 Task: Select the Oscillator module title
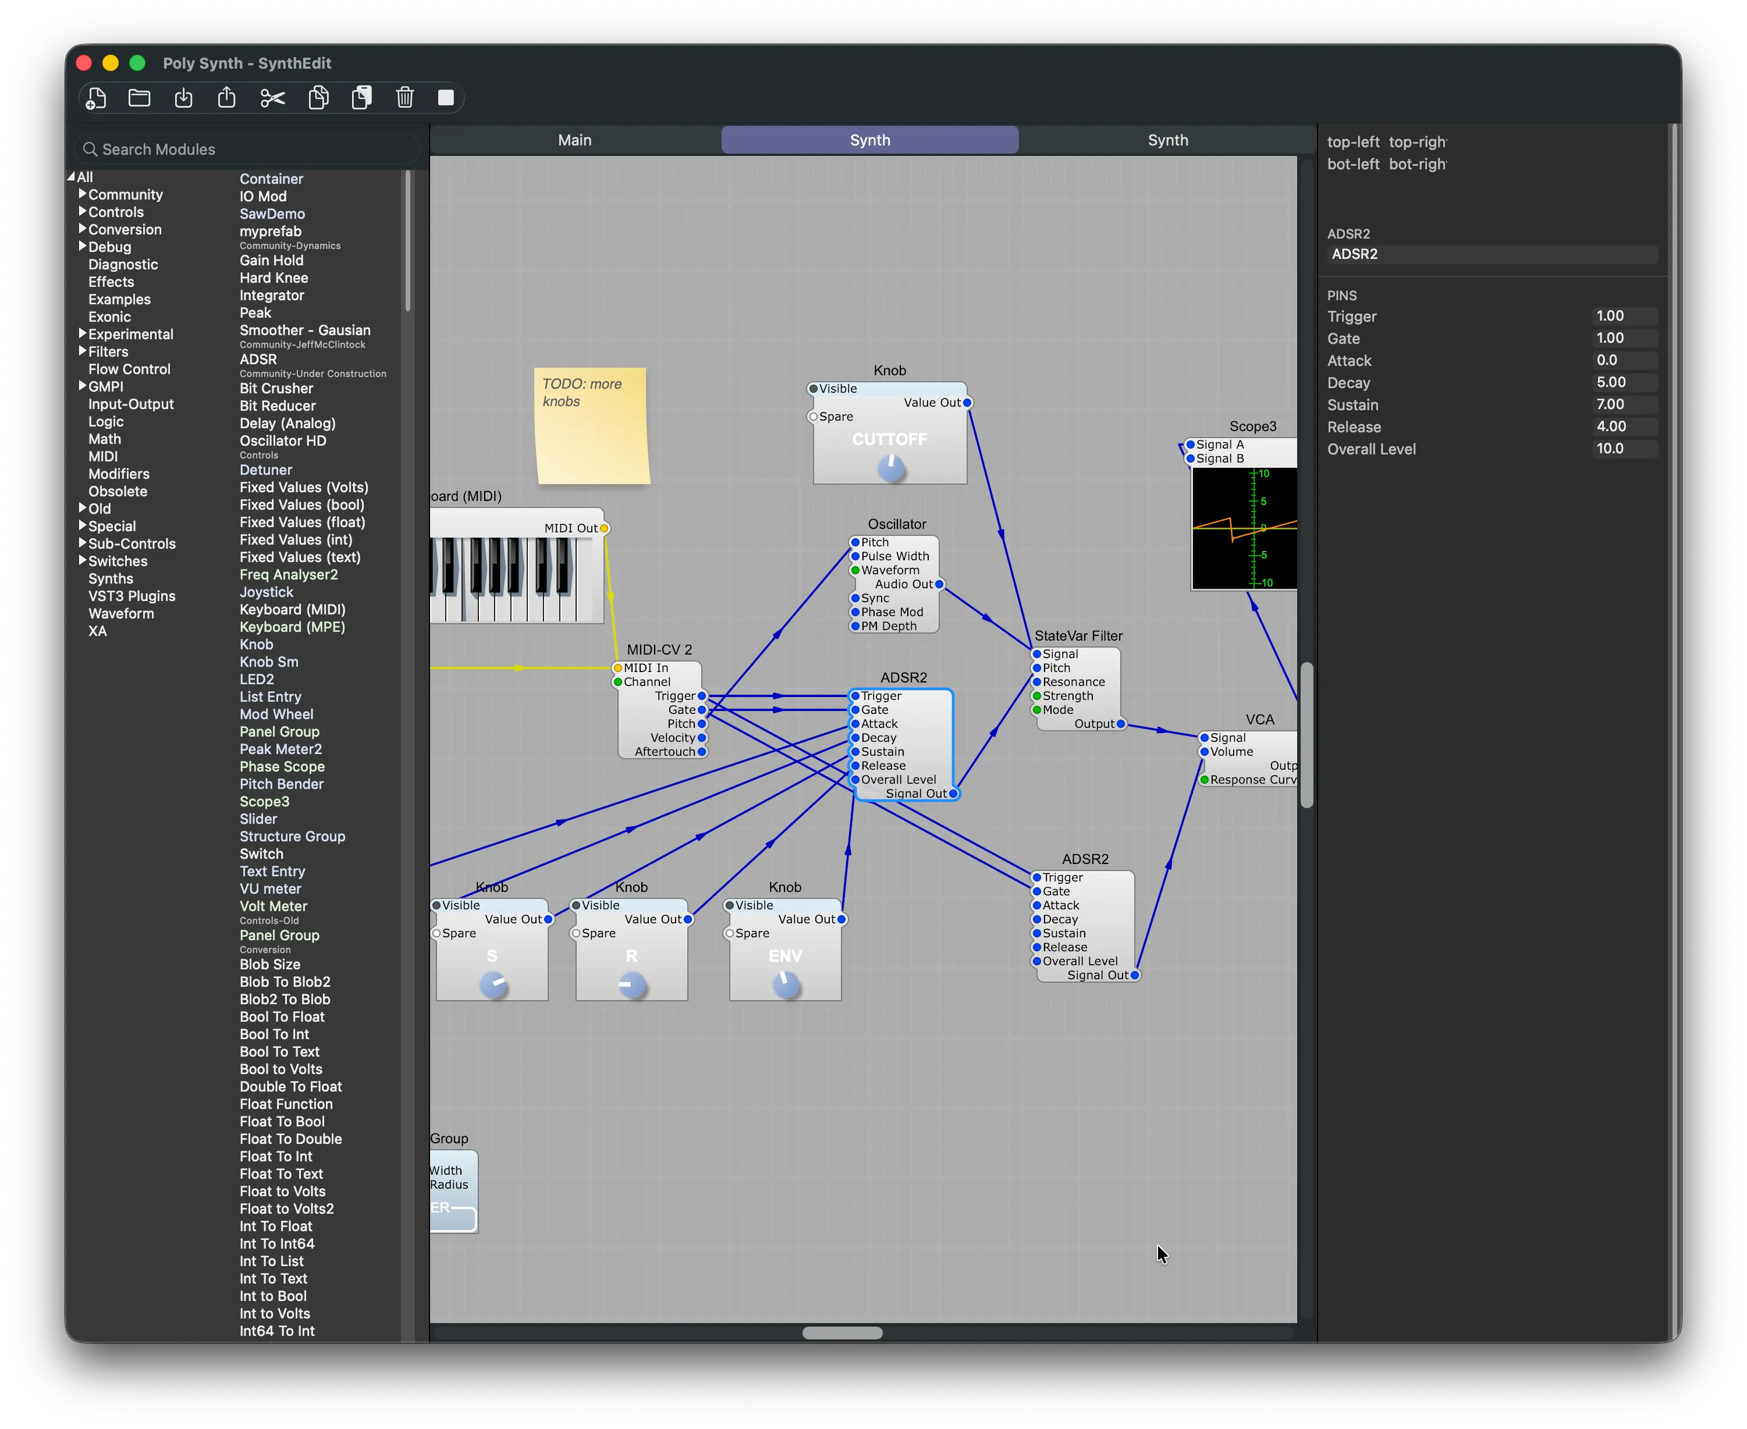tap(897, 524)
